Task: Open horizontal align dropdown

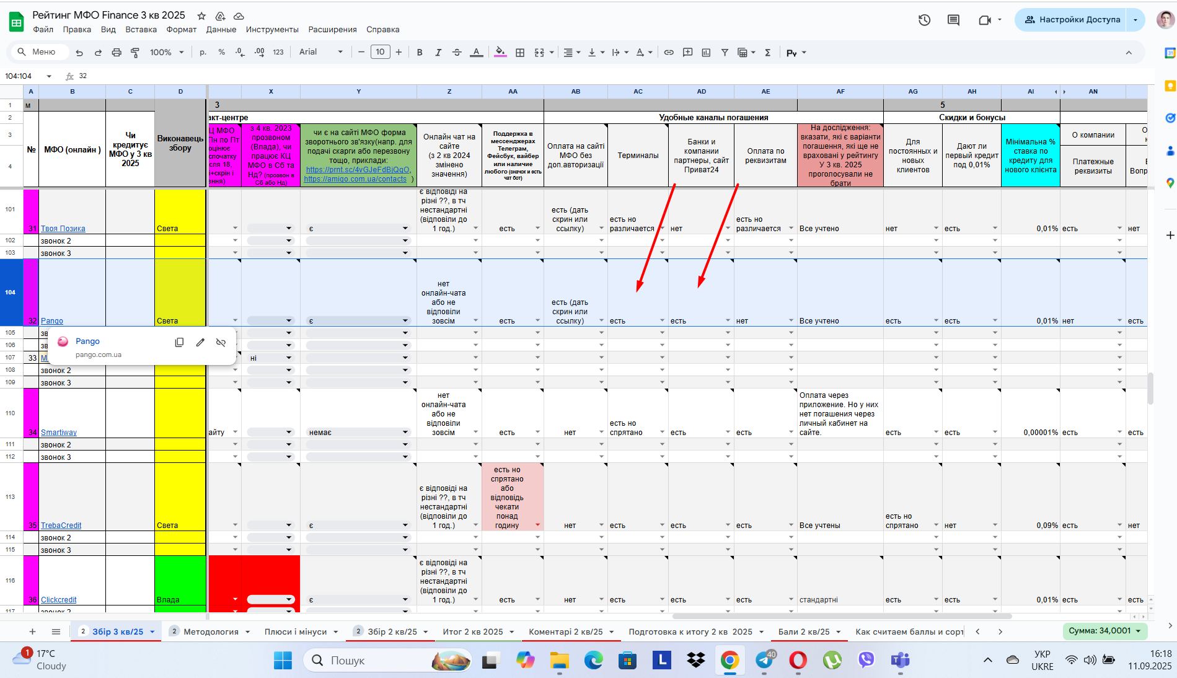Action: tap(571, 53)
